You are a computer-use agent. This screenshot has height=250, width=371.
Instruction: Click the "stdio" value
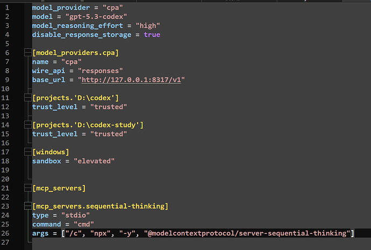pos(75,215)
